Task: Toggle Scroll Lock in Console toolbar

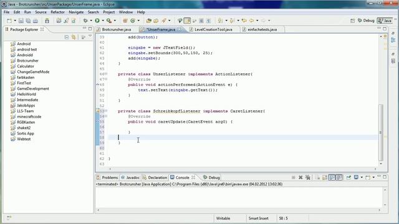Action: click(324, 177)
